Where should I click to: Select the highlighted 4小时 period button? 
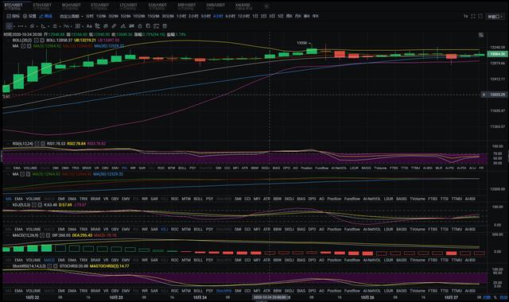pyautogui.click(x=218, y=16)
